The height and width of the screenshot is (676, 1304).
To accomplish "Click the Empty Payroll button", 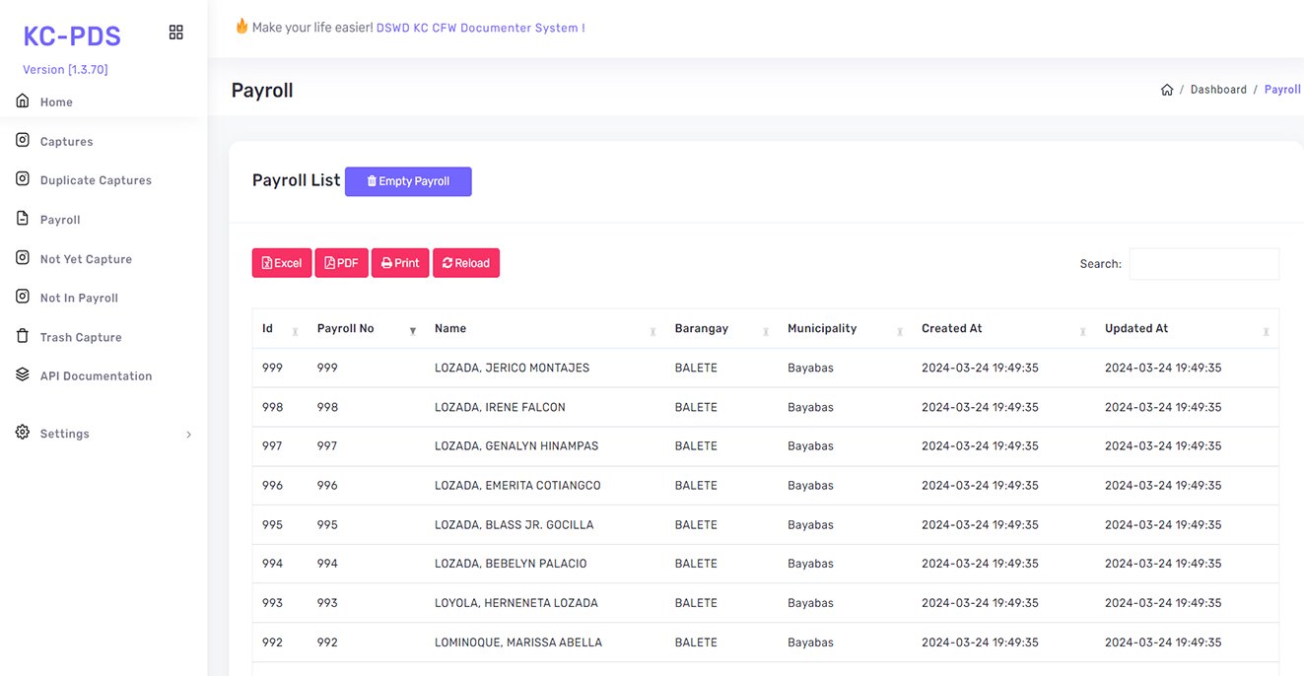I will [x=407, y=181].
